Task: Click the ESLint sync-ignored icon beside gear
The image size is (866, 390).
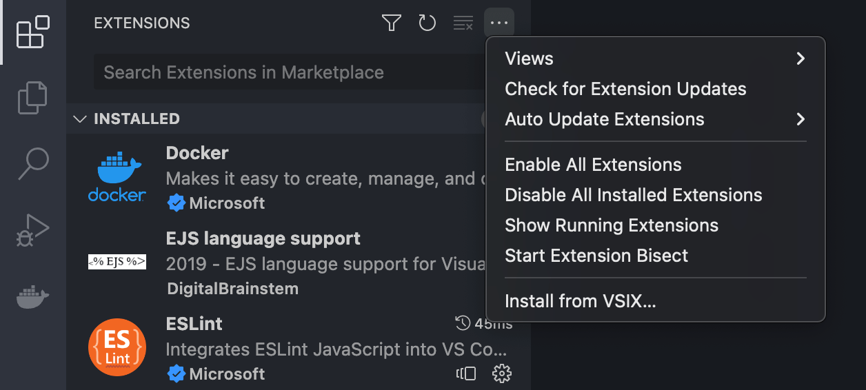Action: [x=467, y=373]
